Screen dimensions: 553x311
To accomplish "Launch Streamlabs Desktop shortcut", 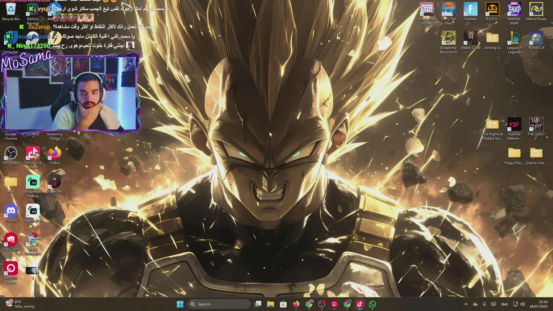I will 33,187.
